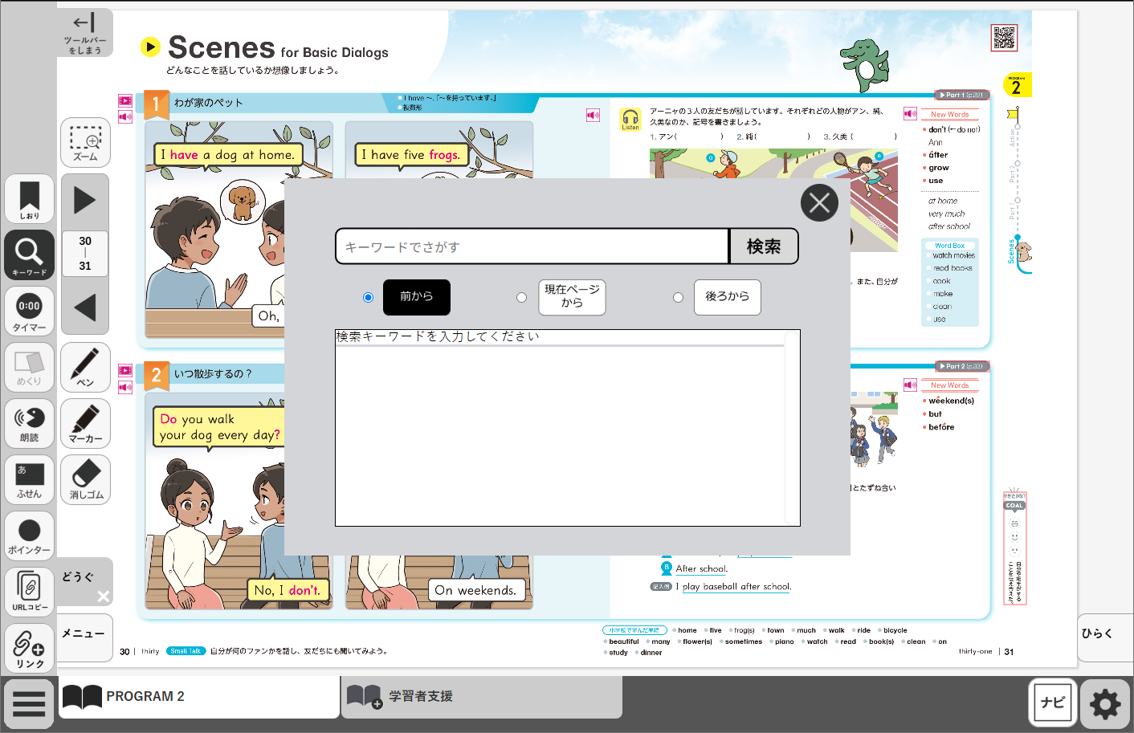Screen dimensions: 1134x733
Task: Add a しおり bookmark
Action: 29,199
